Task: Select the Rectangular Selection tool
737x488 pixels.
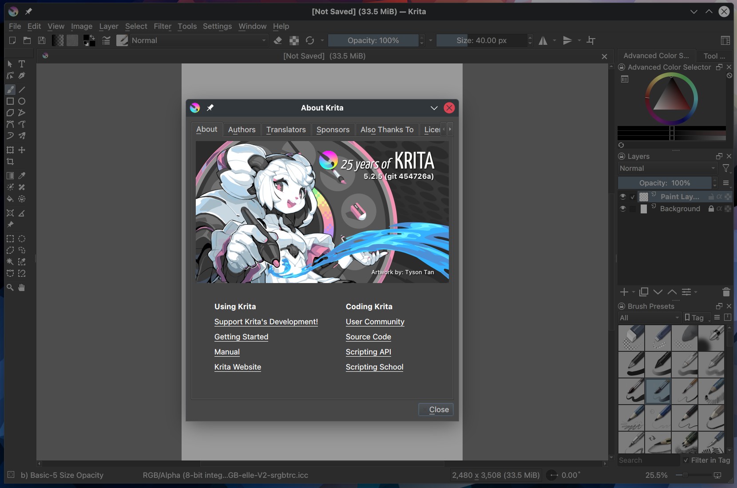Action: (x=10, y=239)
